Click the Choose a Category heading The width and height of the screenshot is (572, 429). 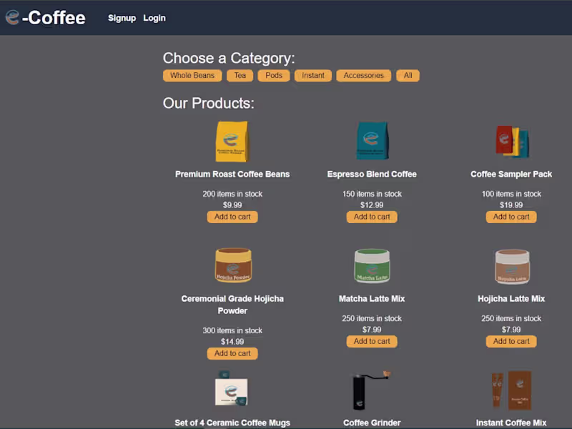pos(229,58)
